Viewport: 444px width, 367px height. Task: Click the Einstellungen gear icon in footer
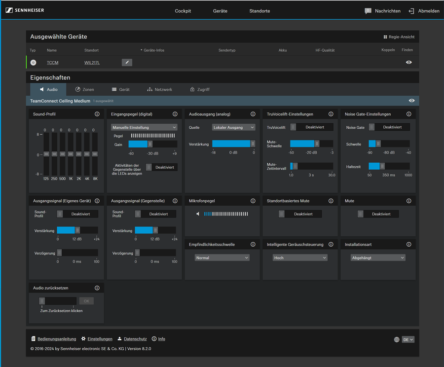83,339
